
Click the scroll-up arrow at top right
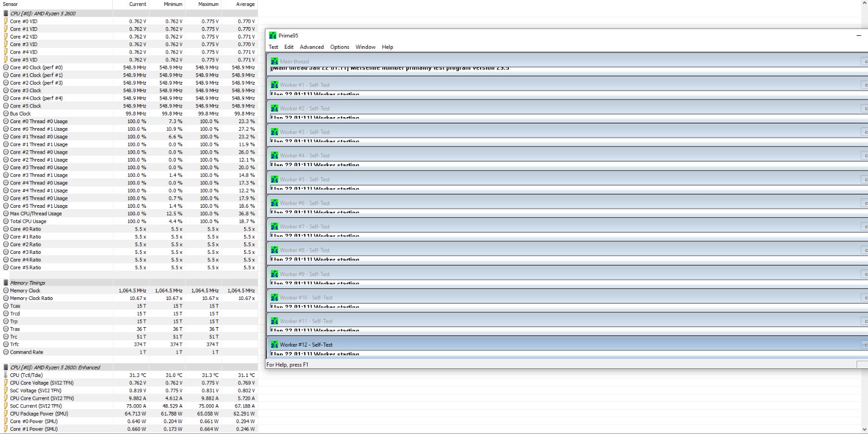click(x=864, y=3)
